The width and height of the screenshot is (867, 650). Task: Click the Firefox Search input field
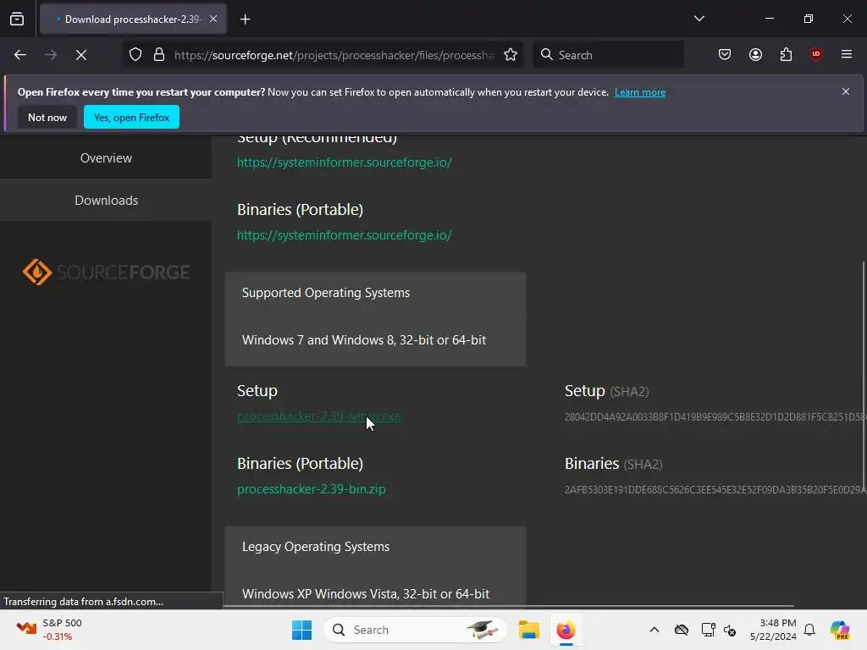click(608, 55)
